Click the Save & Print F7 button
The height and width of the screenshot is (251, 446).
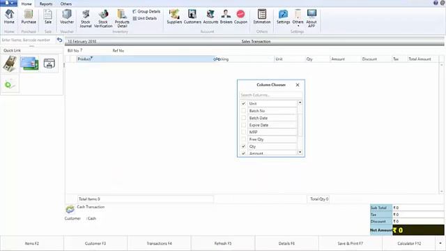[351, 243]
